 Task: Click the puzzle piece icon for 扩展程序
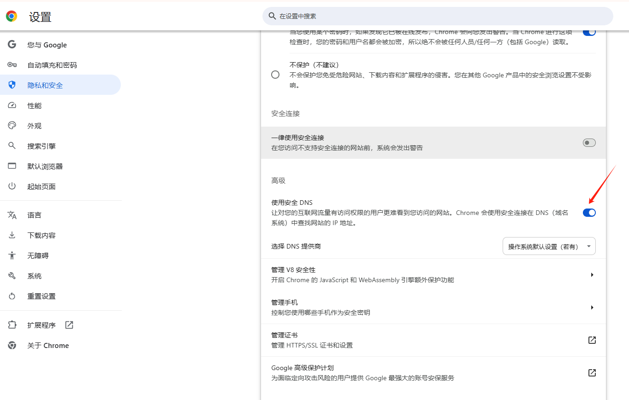click(x=12, y=325)
